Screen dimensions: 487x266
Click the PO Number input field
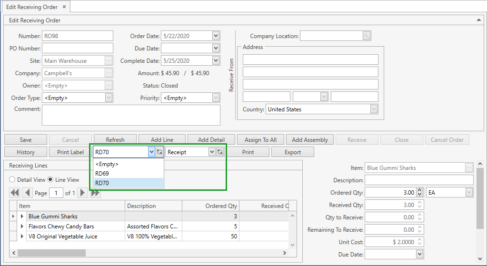(x=78, y=49)
